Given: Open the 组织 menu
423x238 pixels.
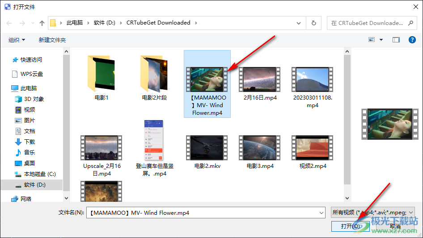Looking at the screenshot, I should (17, 40).
